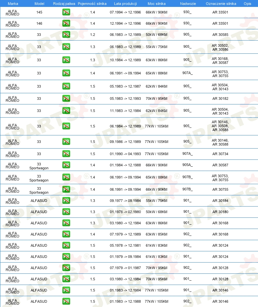
Task: Select the model cell '145'
Action: 39,12
